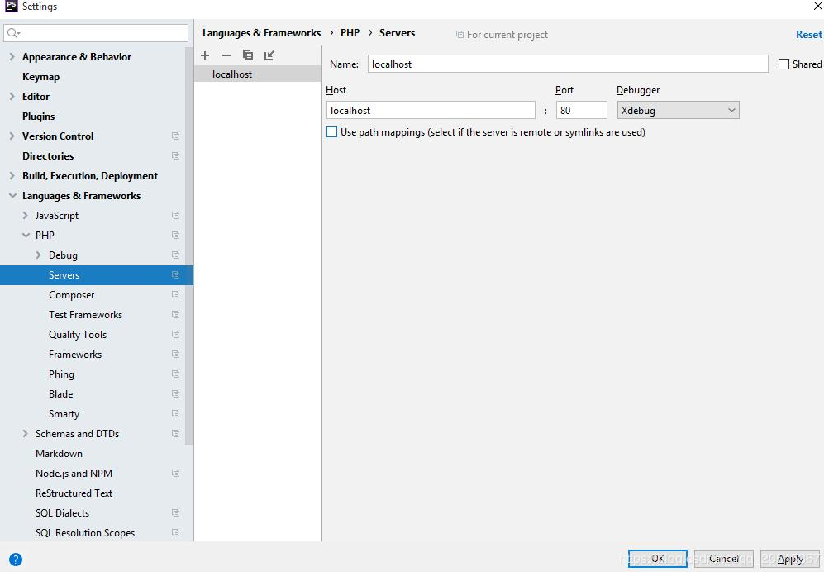Click project-level icon beside SQL Dialects

point(175,513)
